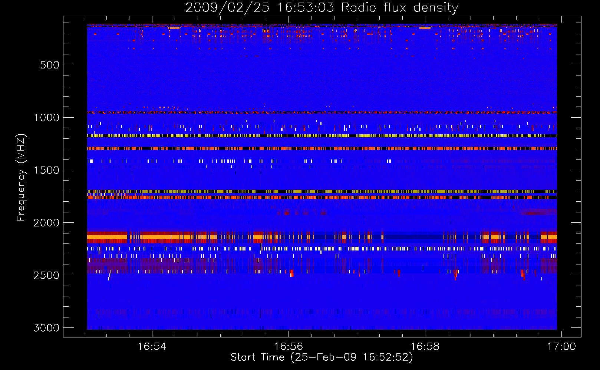Click the 2500 frequency tick label

(46, 275)
